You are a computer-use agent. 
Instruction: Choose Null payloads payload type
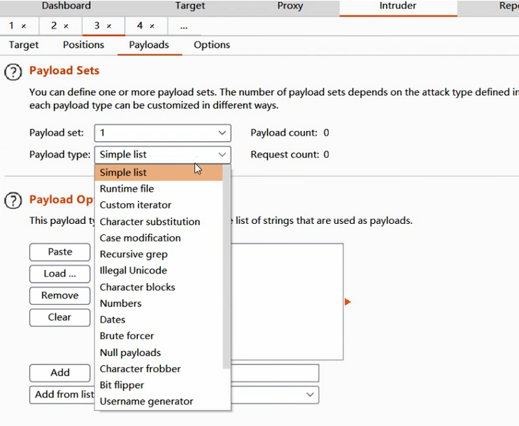coord(159,353)
